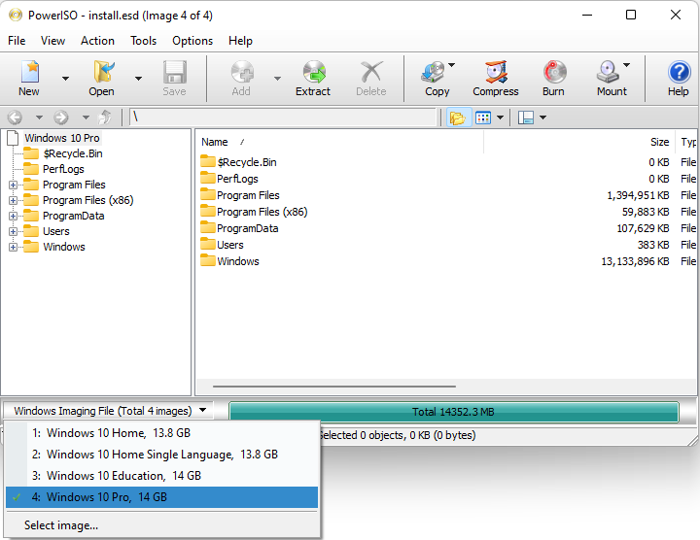Sort the list by the Name column header
This screenshot has width=700, height=540.
[215, 142]
